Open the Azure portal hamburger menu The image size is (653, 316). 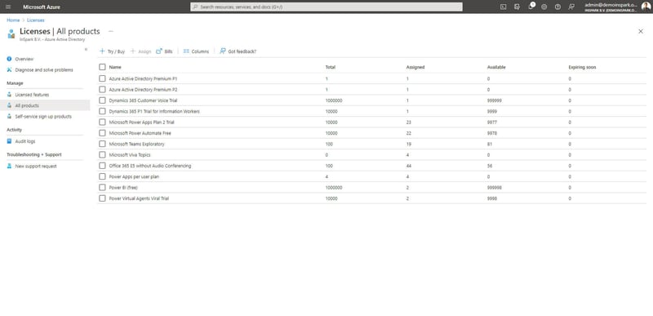pos(8,7)
